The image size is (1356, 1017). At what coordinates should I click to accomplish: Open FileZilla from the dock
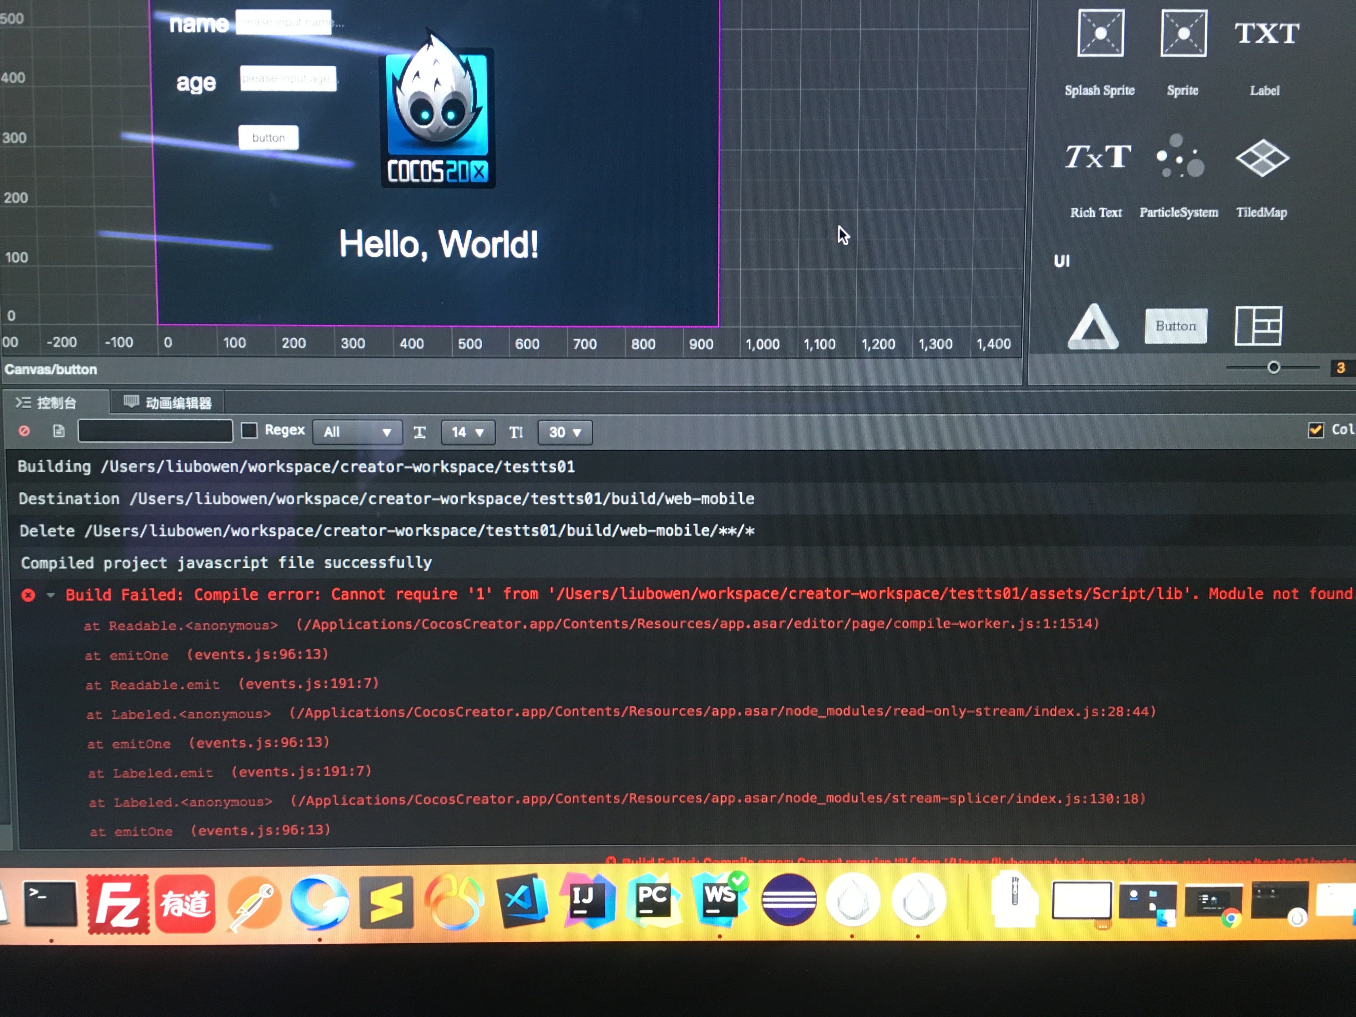pyautogui.click(x=118, y=904)
